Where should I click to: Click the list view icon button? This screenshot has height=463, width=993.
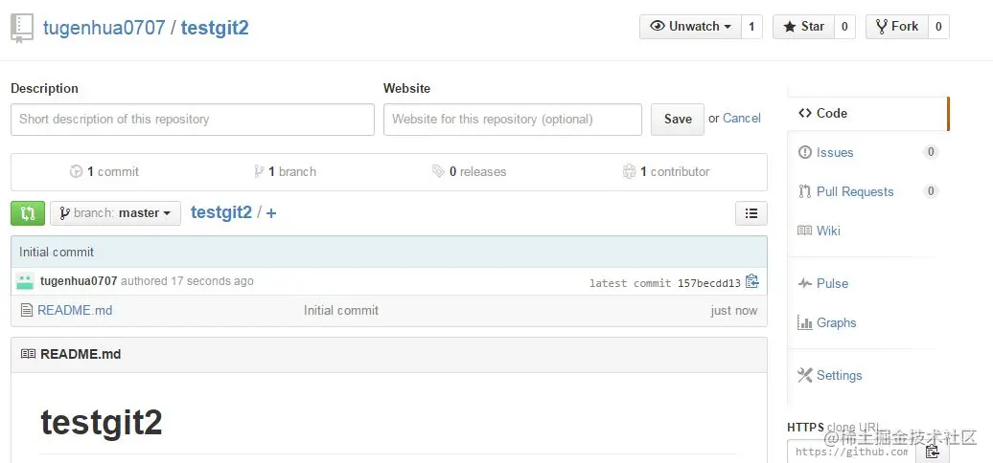751,213
